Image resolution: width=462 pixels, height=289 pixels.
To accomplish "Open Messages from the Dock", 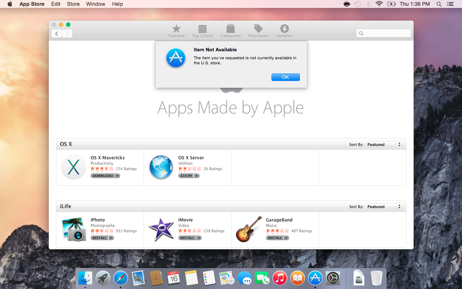I will tap(244, 278).
